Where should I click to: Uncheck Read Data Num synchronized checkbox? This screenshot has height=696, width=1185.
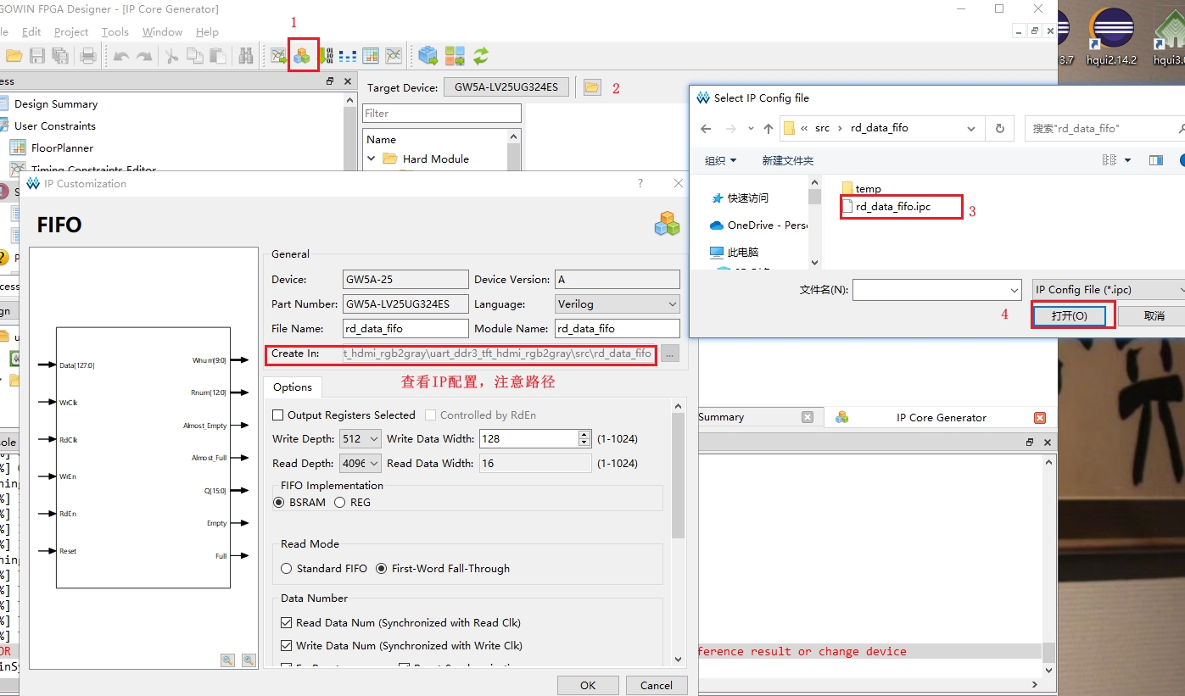point(286,622)
